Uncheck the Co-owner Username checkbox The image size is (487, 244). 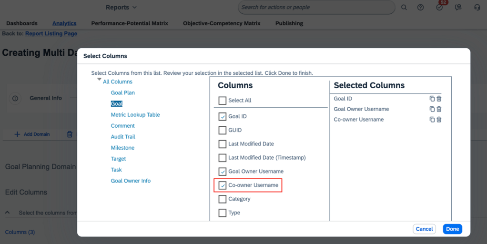(223, 185)
